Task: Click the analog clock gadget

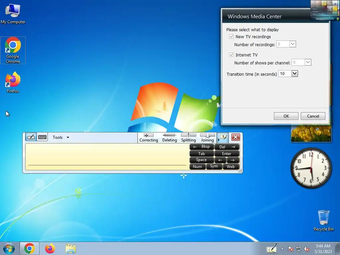Action: pyautogui.click(x=311, y=168)
